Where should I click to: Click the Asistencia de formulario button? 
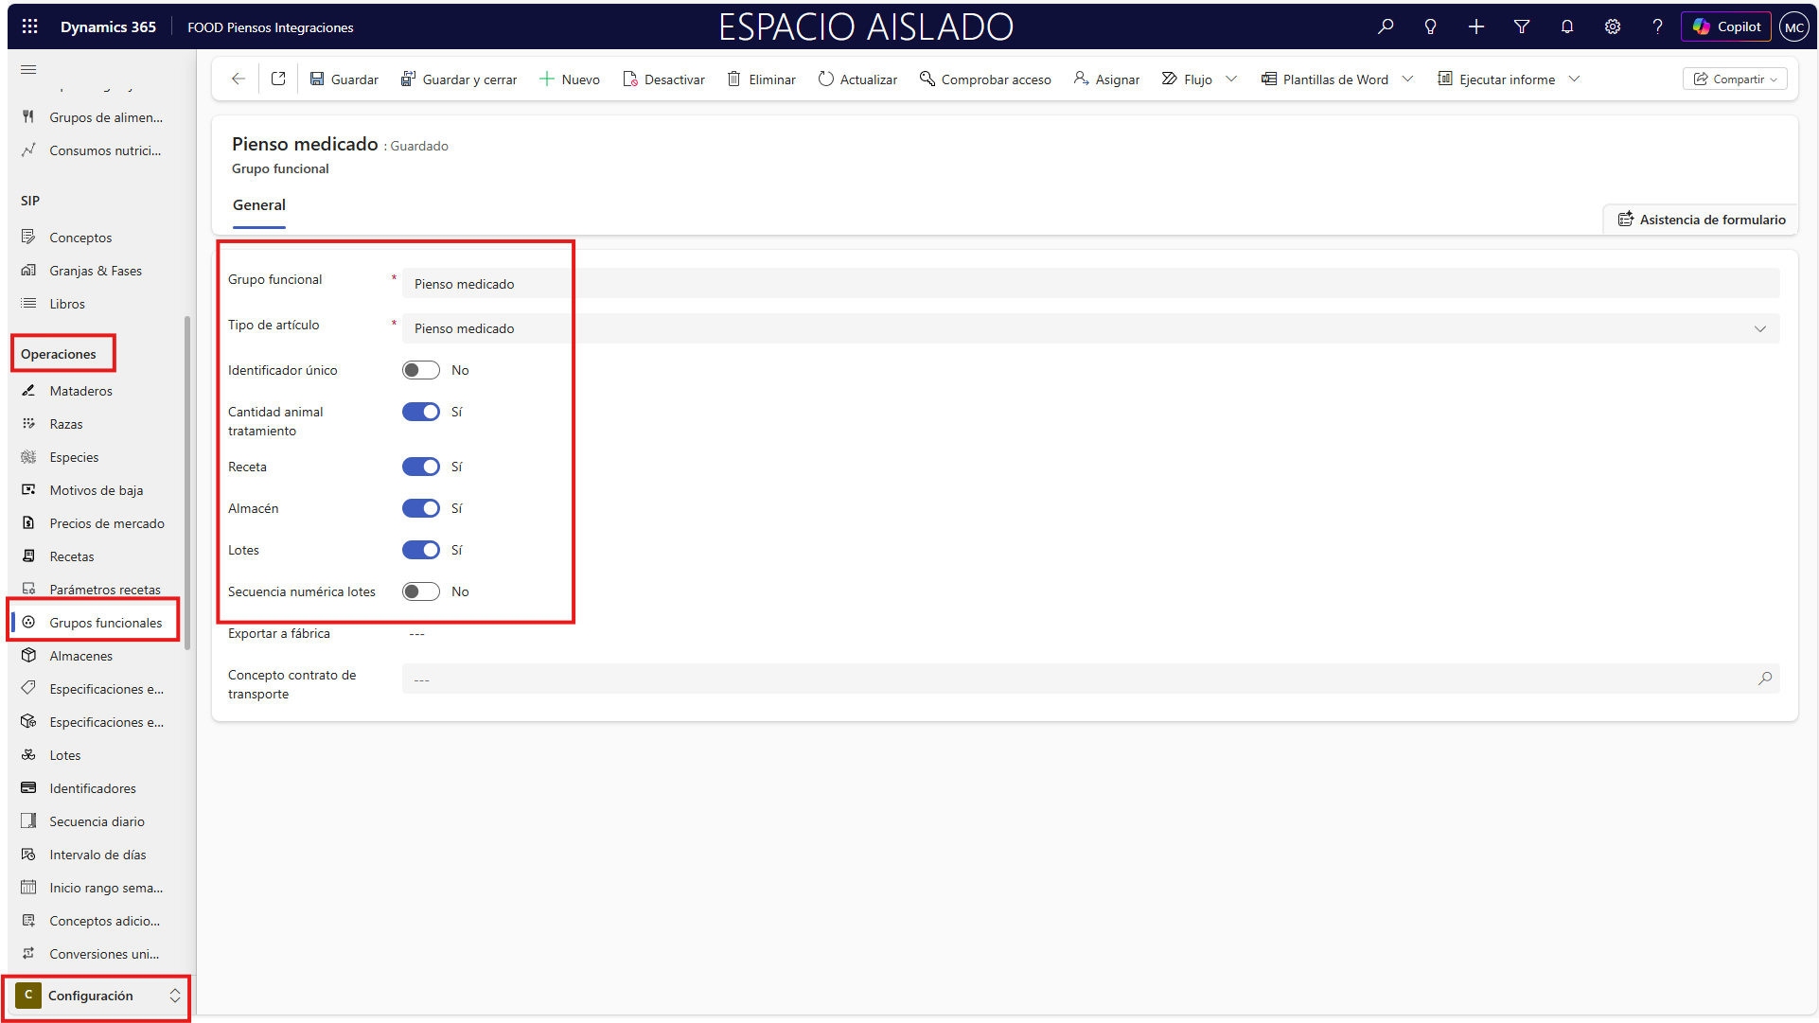[x=1701, y=220]
